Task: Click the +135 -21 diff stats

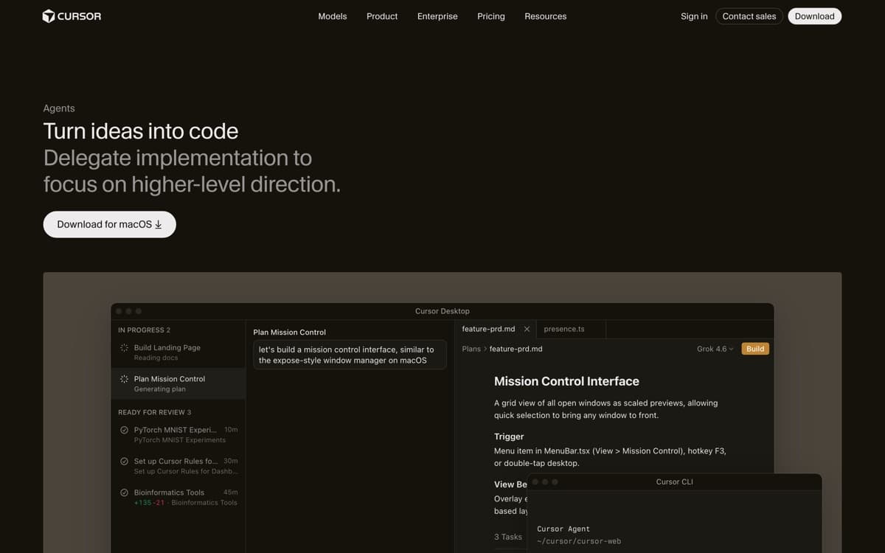Action: 149,503
